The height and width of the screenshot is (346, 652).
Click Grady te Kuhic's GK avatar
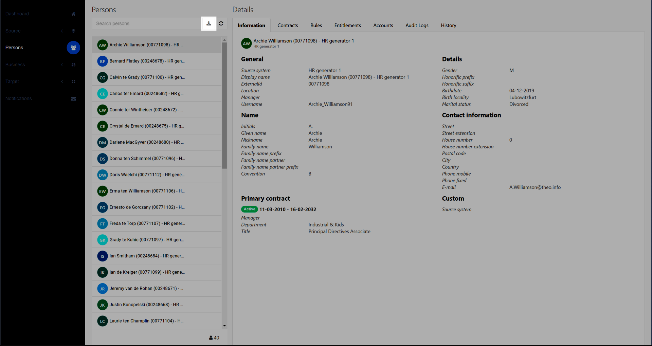pyautogui.click(x=102, y=240)
